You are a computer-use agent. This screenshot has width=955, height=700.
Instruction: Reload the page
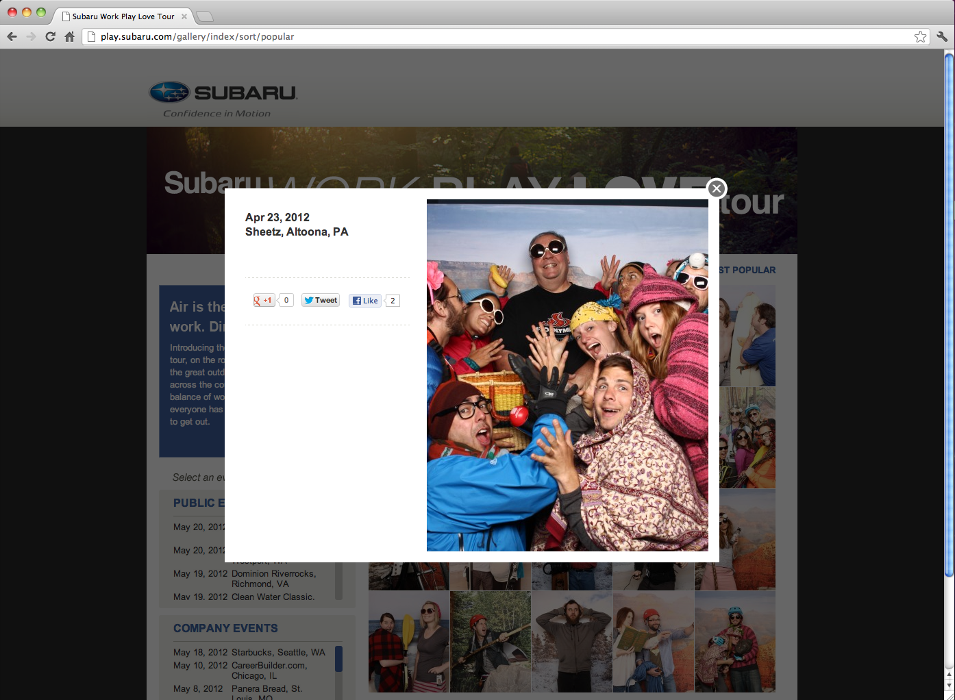[50, 36]
